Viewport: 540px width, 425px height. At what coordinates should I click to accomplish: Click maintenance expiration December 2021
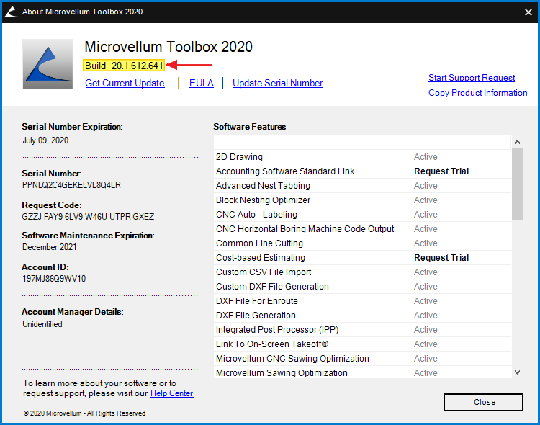[50, 247]
